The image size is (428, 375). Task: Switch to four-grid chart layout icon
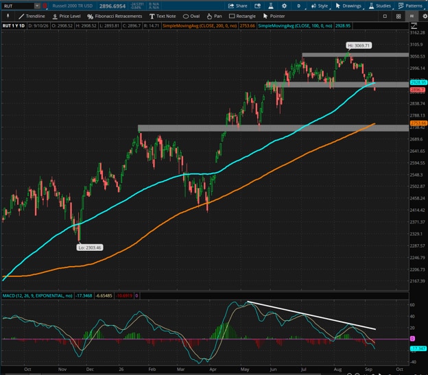399,16
